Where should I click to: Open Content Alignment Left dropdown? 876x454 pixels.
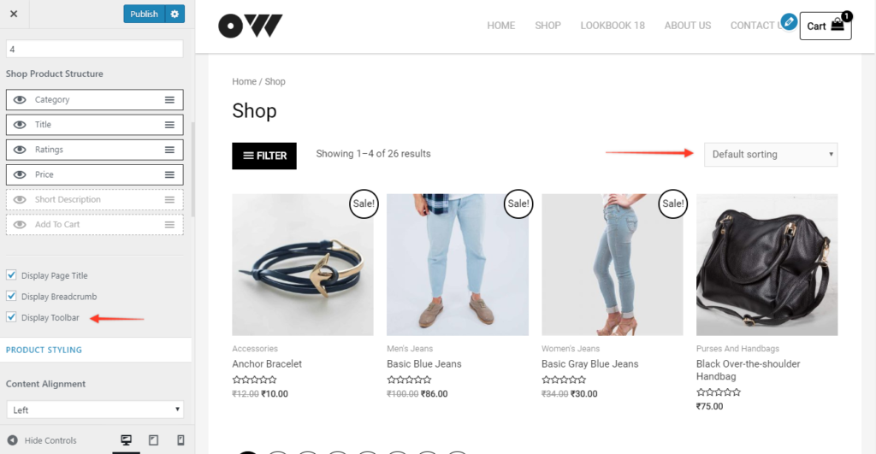click(95, 410)
